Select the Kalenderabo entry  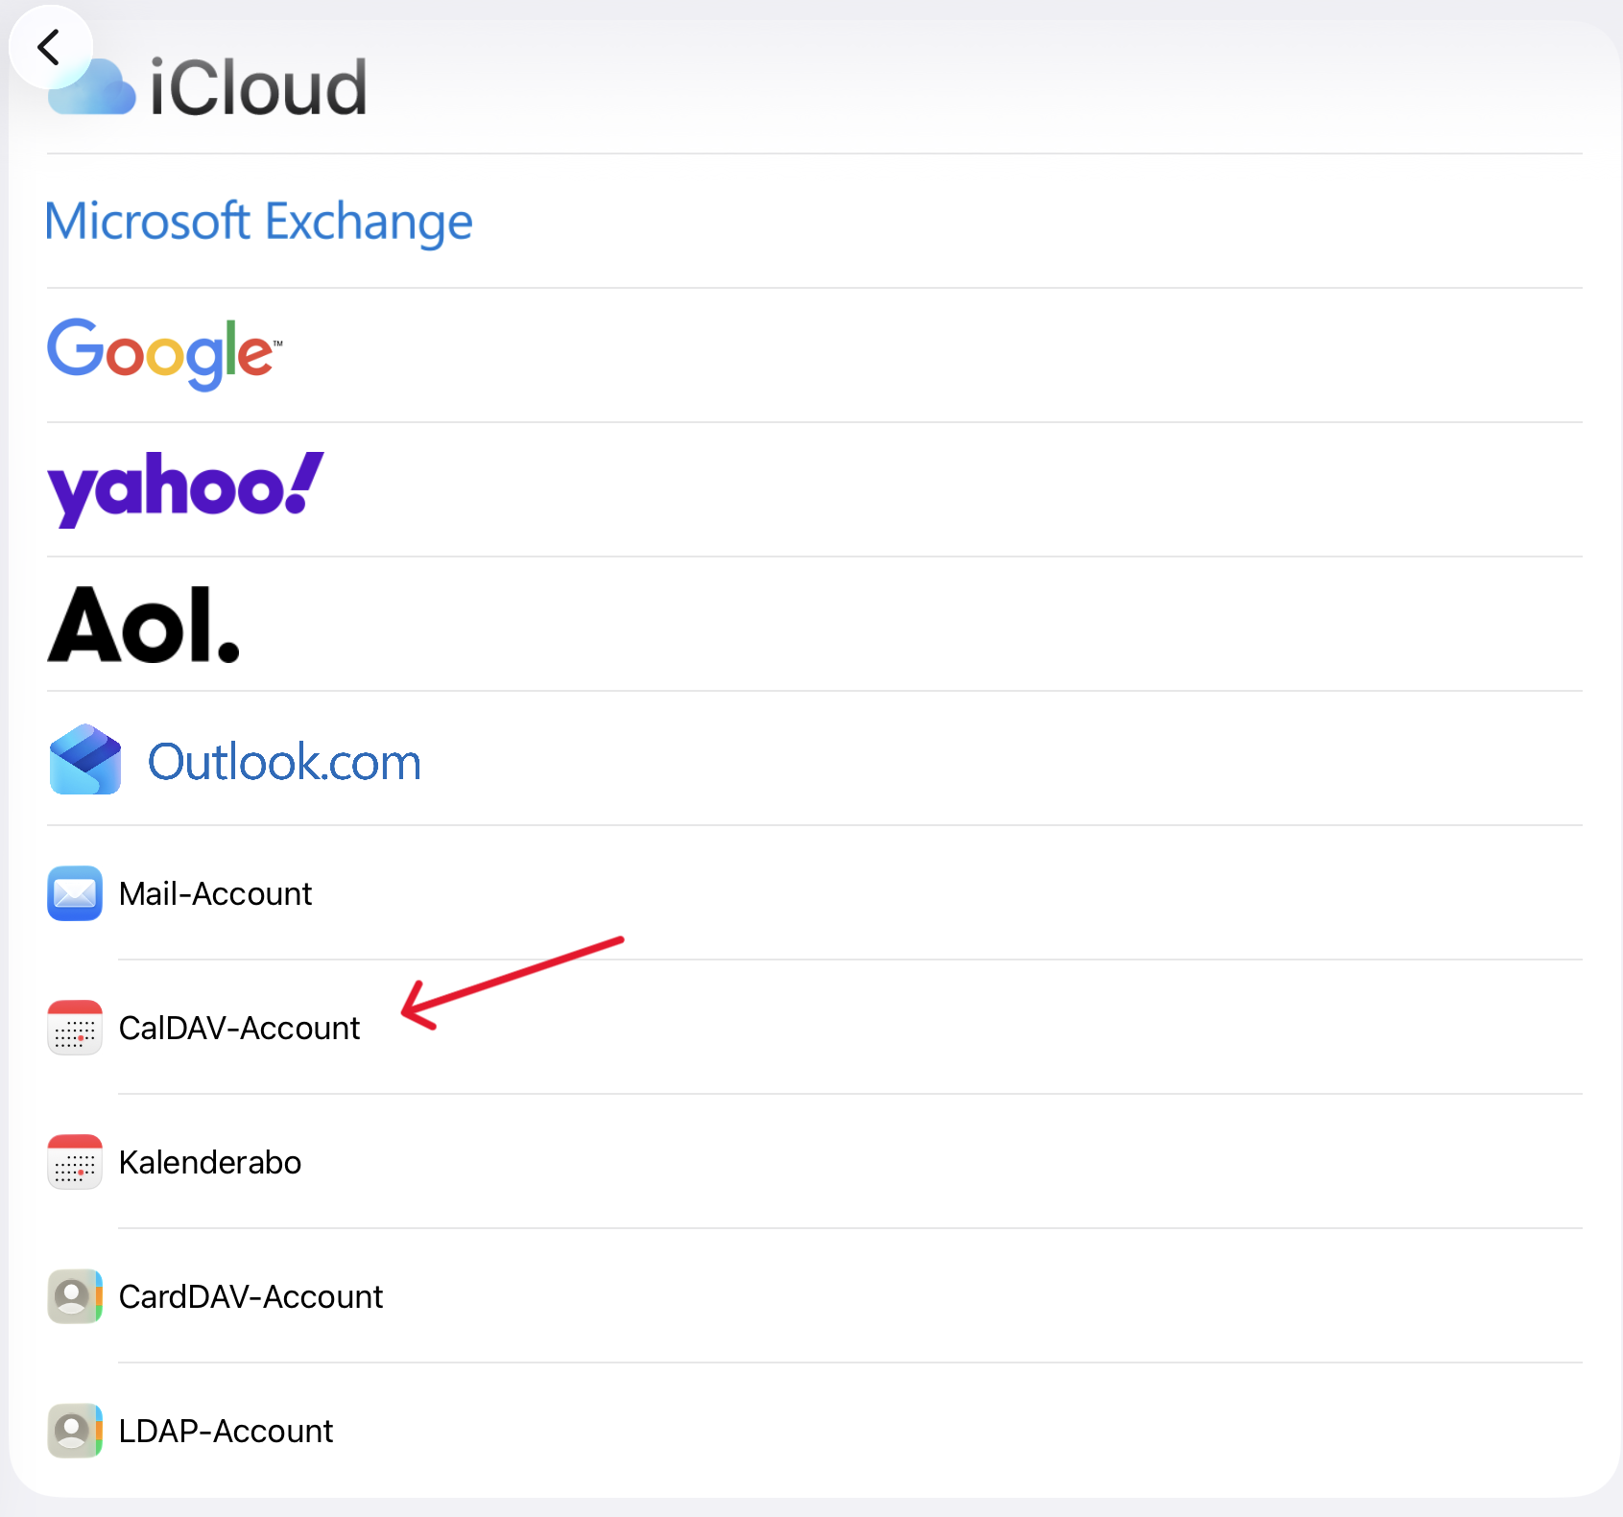click(x=815, y=1162)
